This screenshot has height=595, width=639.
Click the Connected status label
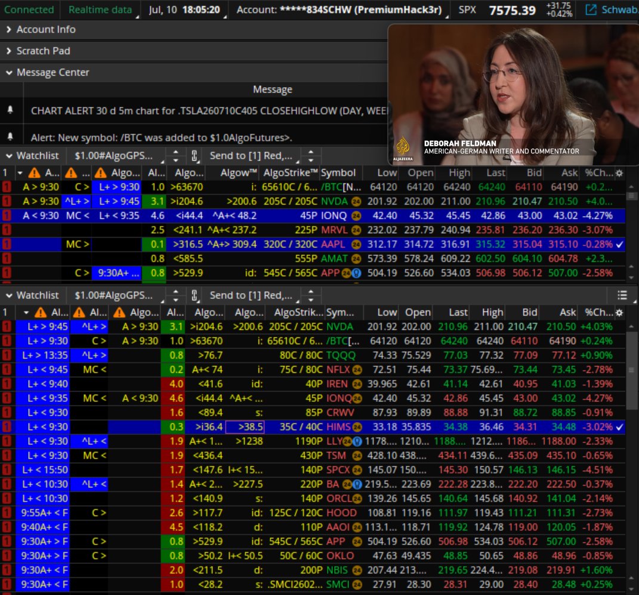click(29, 10)
